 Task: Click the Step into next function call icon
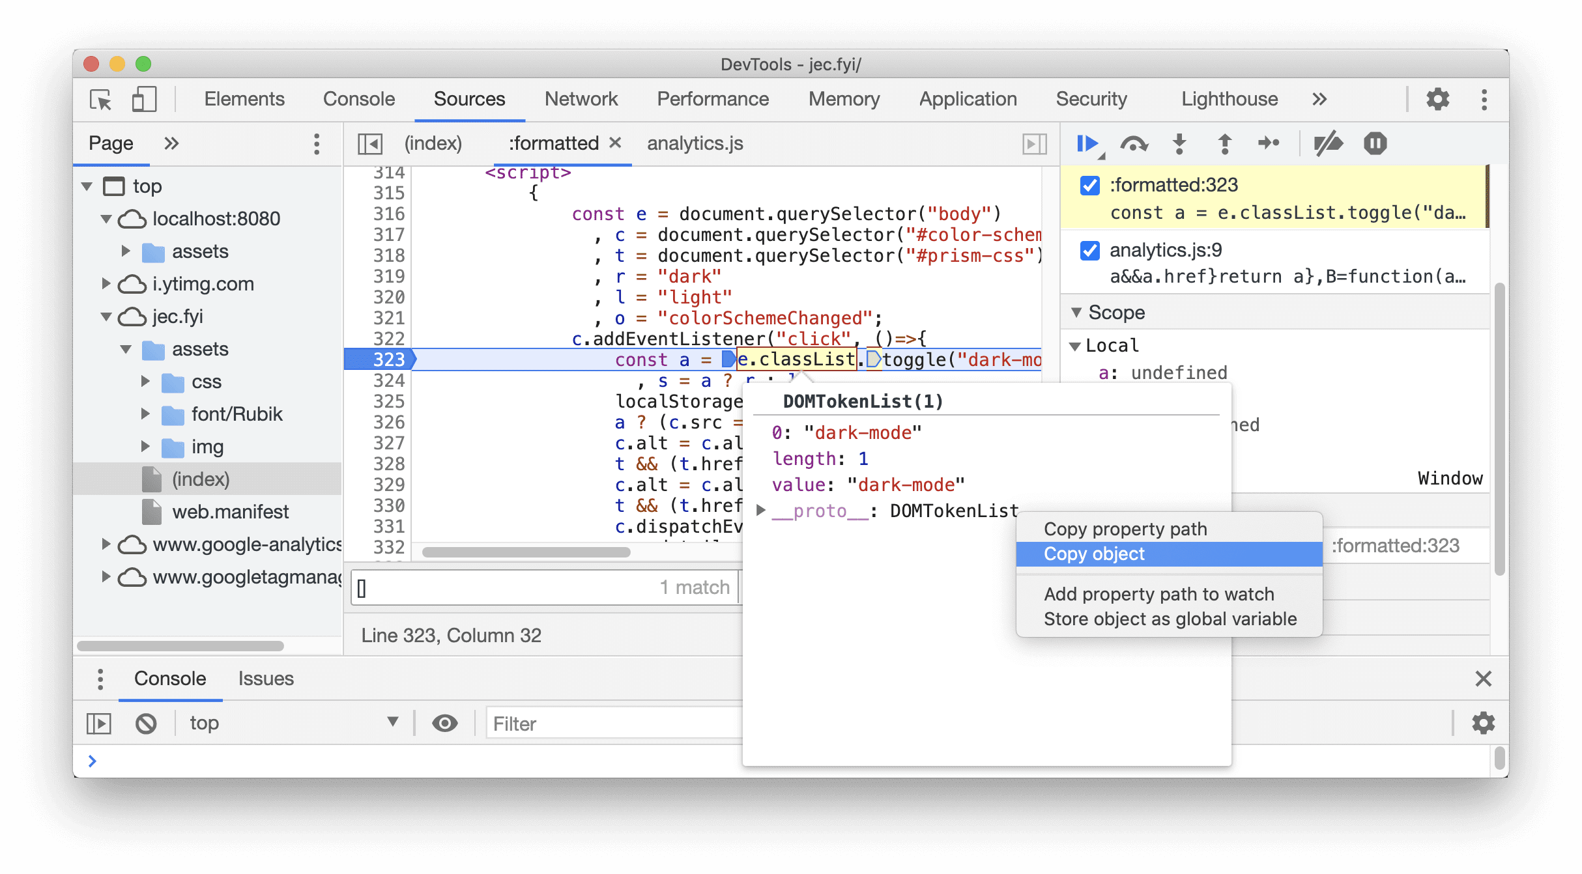pyautogui.click(x=1179, y=143)
